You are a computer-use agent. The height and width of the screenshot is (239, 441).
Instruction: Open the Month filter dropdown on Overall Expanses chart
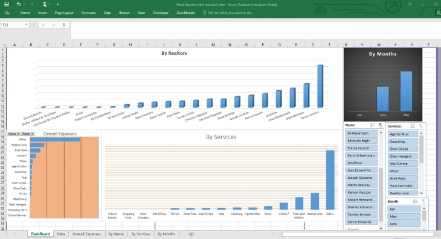28,134
